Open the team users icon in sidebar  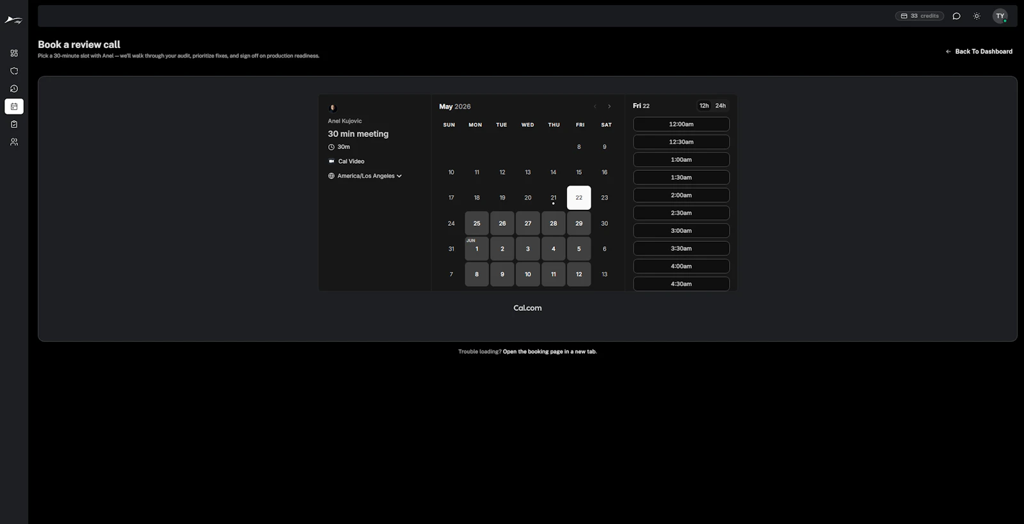tap(14, 142)
